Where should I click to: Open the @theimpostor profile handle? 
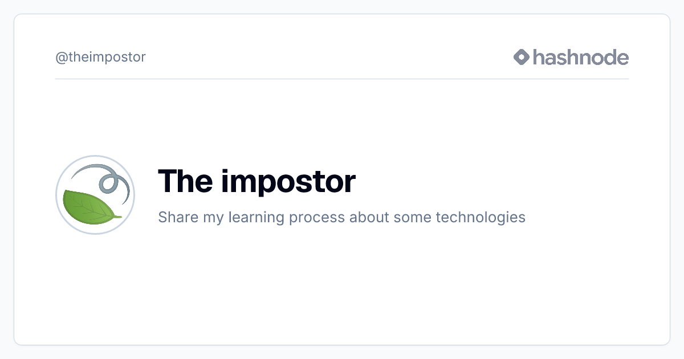[x=100, y=57]
